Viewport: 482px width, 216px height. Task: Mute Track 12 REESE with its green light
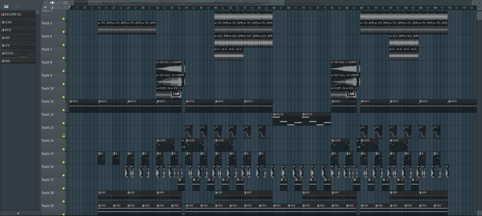click(x=63, y=123)
